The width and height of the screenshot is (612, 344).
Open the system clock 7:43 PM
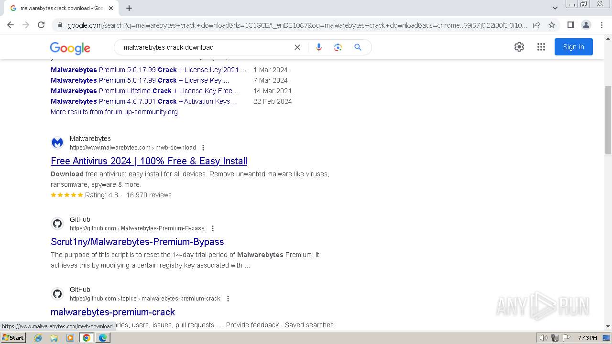tap(587, 338)
